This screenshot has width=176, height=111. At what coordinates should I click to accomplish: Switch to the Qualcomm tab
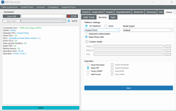(97, 12)
